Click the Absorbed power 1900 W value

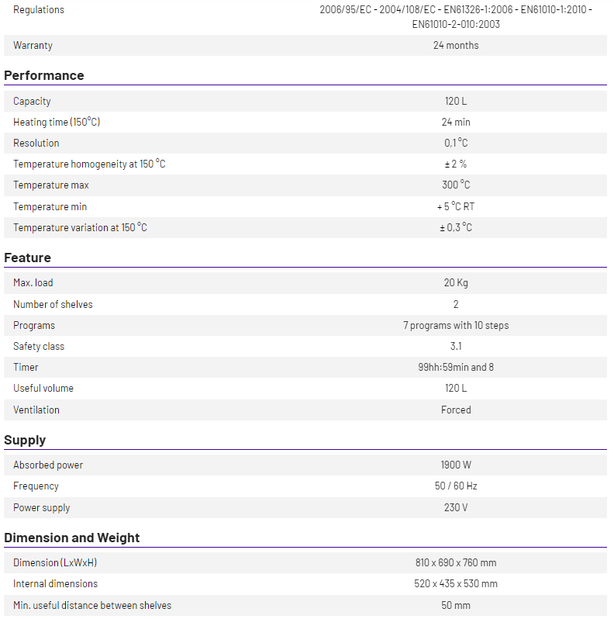coord(456,465)
